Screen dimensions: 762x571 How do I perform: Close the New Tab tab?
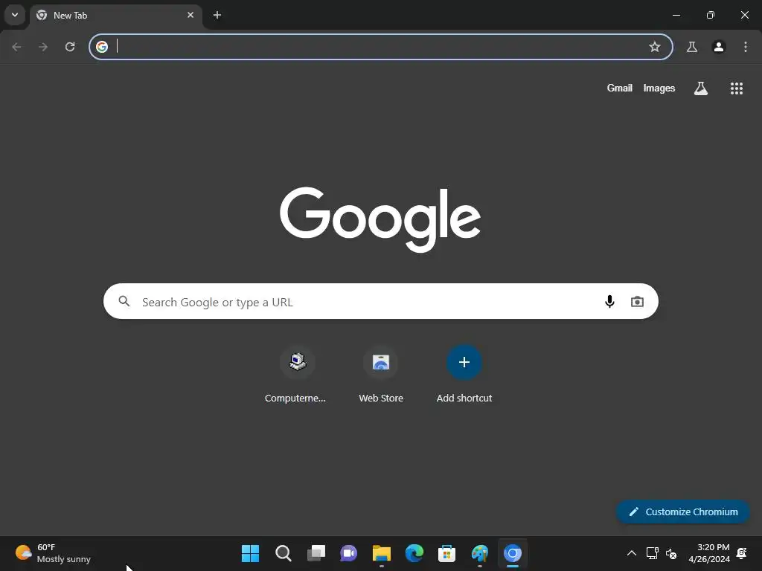[190, 15]
